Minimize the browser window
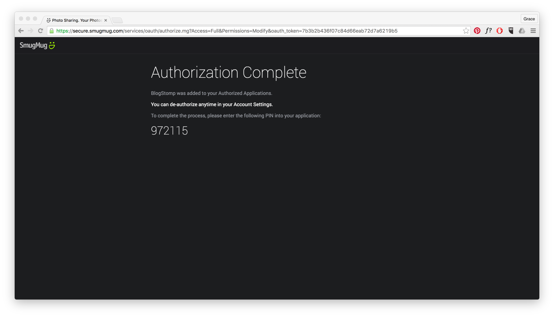 pyautogui.click(x=28, y=19)
